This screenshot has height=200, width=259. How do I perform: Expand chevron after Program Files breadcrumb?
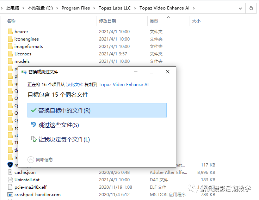(x=94, y=8)
